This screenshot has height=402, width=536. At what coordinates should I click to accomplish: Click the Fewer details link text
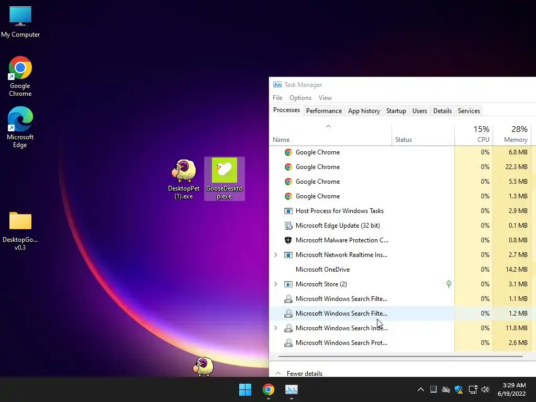[304, 374]
